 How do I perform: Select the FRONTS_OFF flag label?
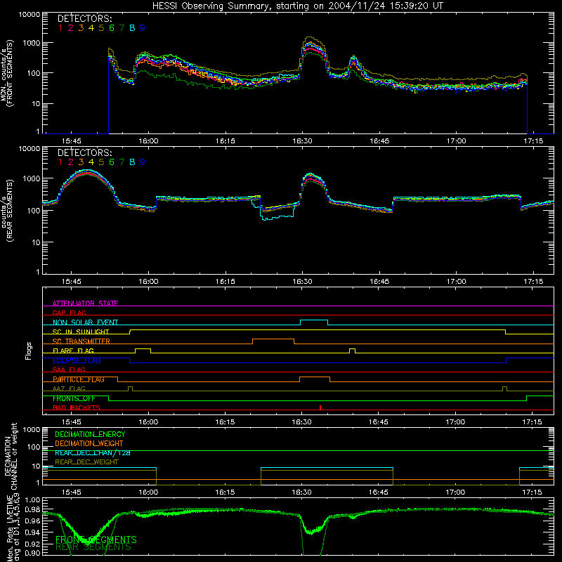74,398
